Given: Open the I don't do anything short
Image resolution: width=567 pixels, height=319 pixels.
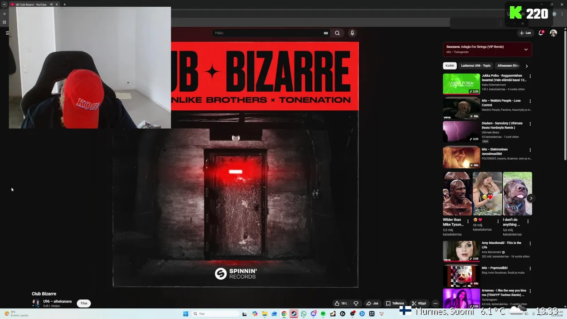Looking at the screenshot, I should 517,194.
